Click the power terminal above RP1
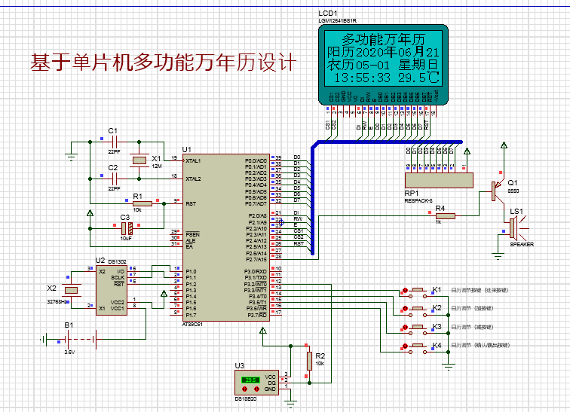The height and width of the screenshot is (412, 570). pyautogui.click(x=467, y=151)
